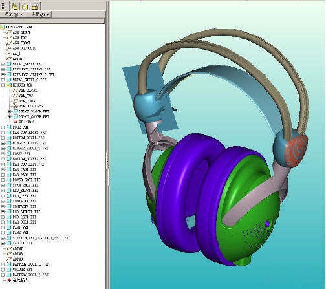Screen dimensions: 326x289
Task: Click the insert-here red arrow under HINGES.ASM
Action: point(16,122)
